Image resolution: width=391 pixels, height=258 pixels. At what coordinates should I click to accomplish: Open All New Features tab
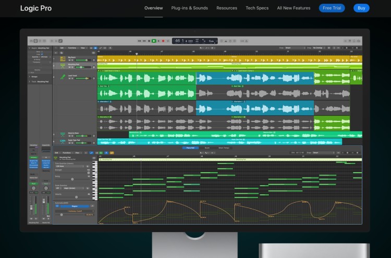[294, 8]
